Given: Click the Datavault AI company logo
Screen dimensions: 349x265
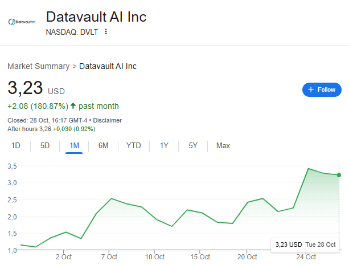Looking at the screenshot, I should pos(22,22).
